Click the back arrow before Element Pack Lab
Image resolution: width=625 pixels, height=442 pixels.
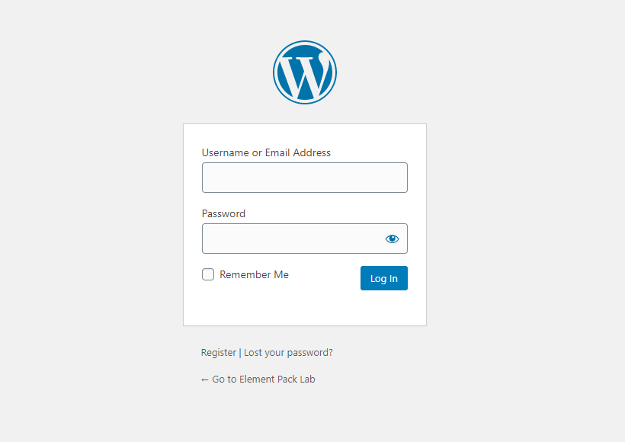tap(205, 380)
